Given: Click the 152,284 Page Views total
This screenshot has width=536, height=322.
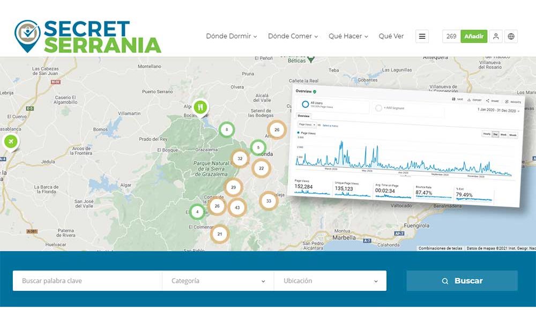Looking at the screenshot, I should pyautogui.click(x=303, y=187).
